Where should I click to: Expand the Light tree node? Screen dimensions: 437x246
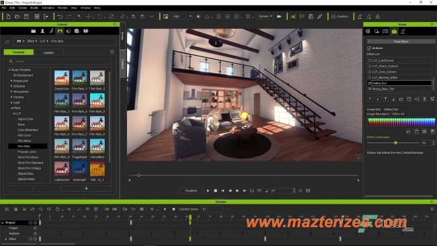point(11,103)
